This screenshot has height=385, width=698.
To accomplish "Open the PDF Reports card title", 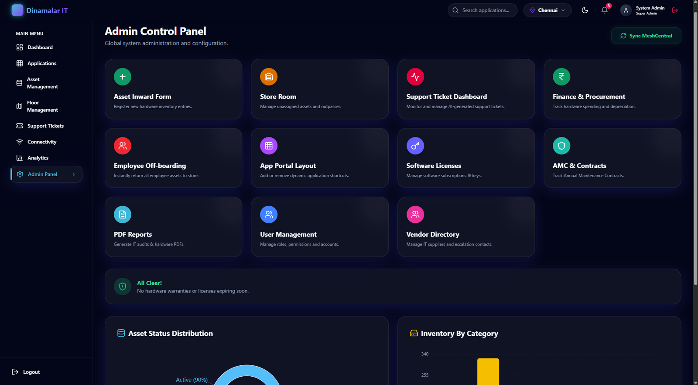I will (x=133, y=235).
